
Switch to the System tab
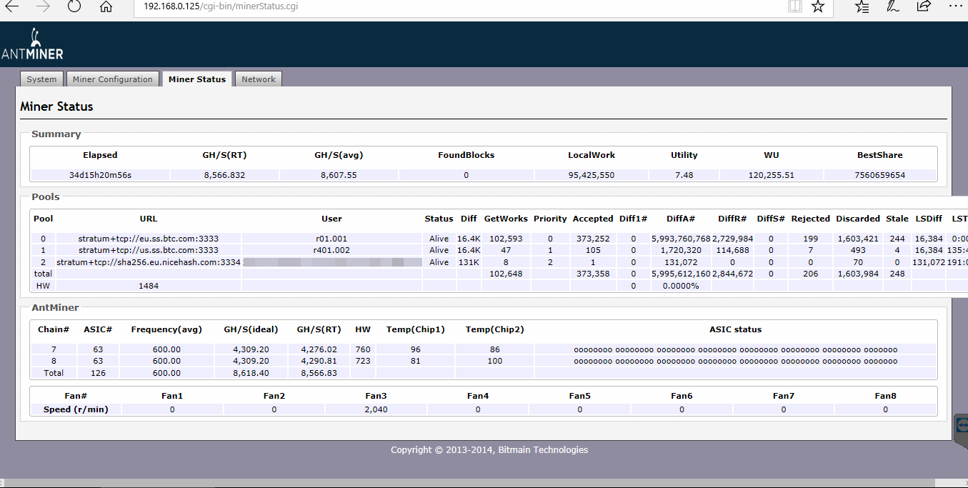tap(41, 79)
